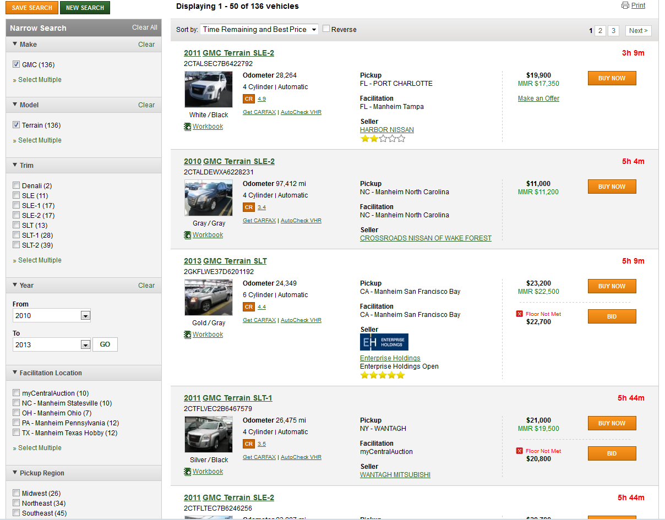Click Make an Offer link
Viewport: 665px width, 520px height.
click(x=538, y=98)
